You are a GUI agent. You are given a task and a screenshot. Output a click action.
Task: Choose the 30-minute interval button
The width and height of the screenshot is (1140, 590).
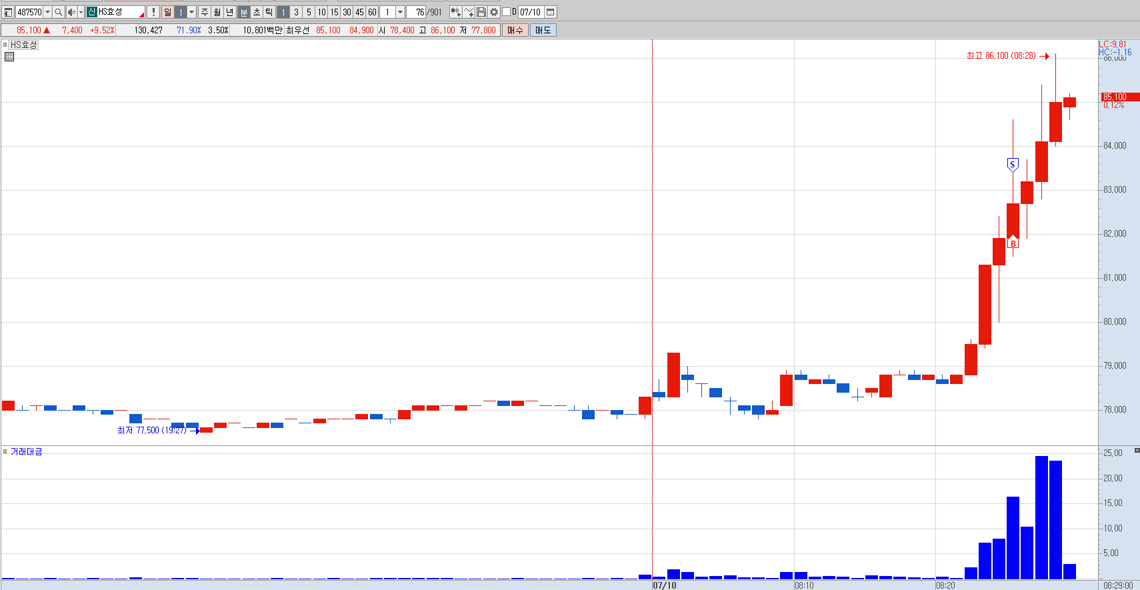click(x=347, y=12)
